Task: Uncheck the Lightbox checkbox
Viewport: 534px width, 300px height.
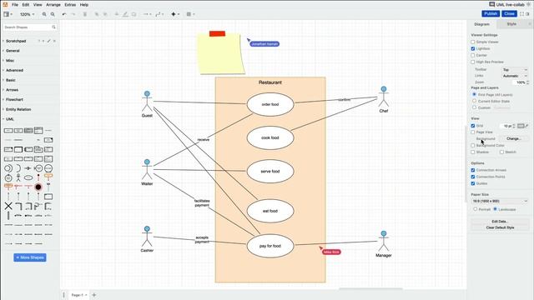Action: coord(473,48)
